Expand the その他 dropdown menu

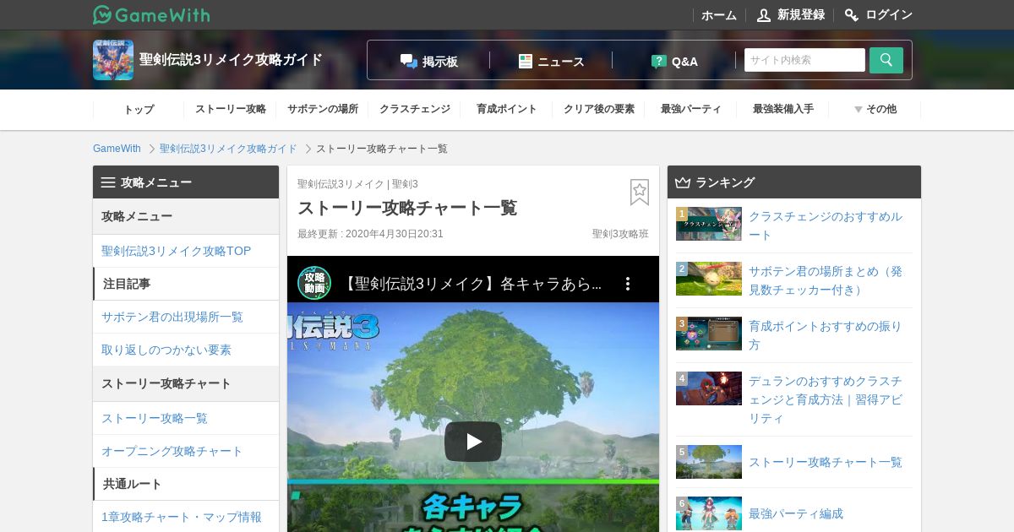coord(875,109)
